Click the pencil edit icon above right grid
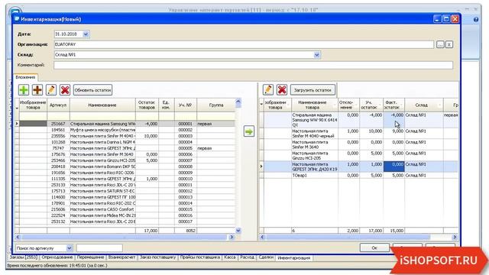 click(268, 90)
